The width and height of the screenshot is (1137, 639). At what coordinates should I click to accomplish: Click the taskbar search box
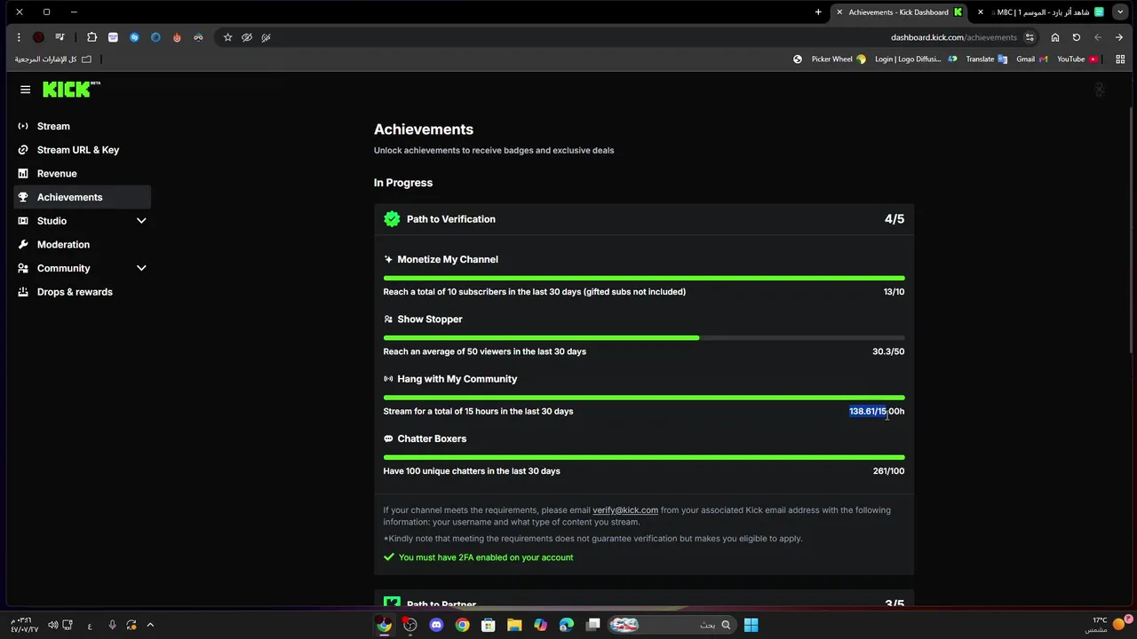[672, 625]
